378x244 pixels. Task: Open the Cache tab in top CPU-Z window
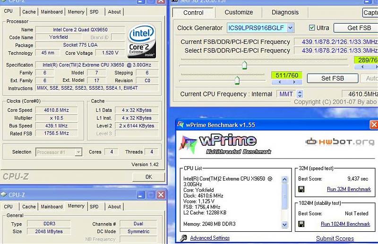click(29, 12)
